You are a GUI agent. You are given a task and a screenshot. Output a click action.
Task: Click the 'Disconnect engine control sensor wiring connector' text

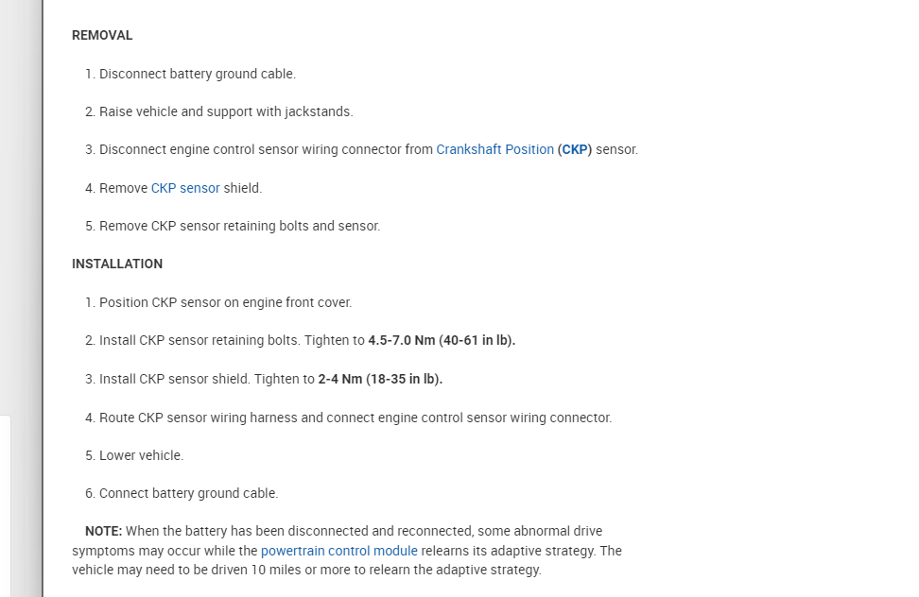click(266, 149)
